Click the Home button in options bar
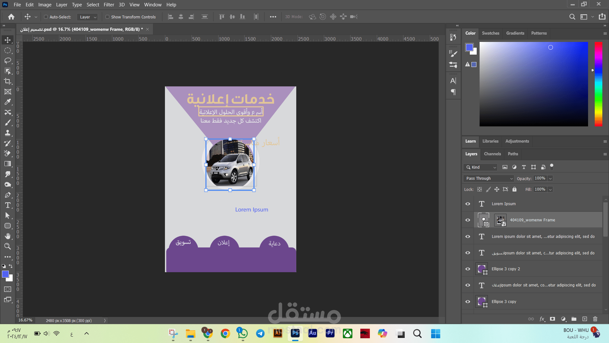Viewport: 609px width, 343px height. (x=11, y=17)
